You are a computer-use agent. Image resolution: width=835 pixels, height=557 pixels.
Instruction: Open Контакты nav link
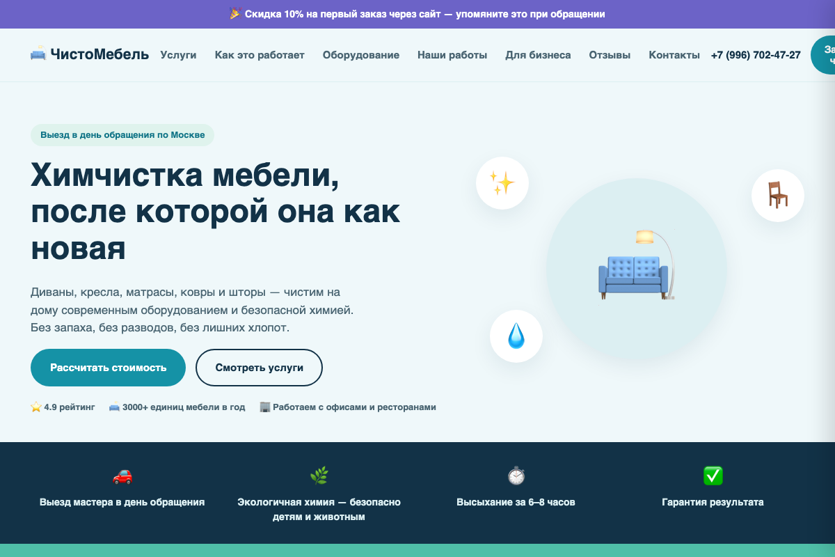point(674,55)
